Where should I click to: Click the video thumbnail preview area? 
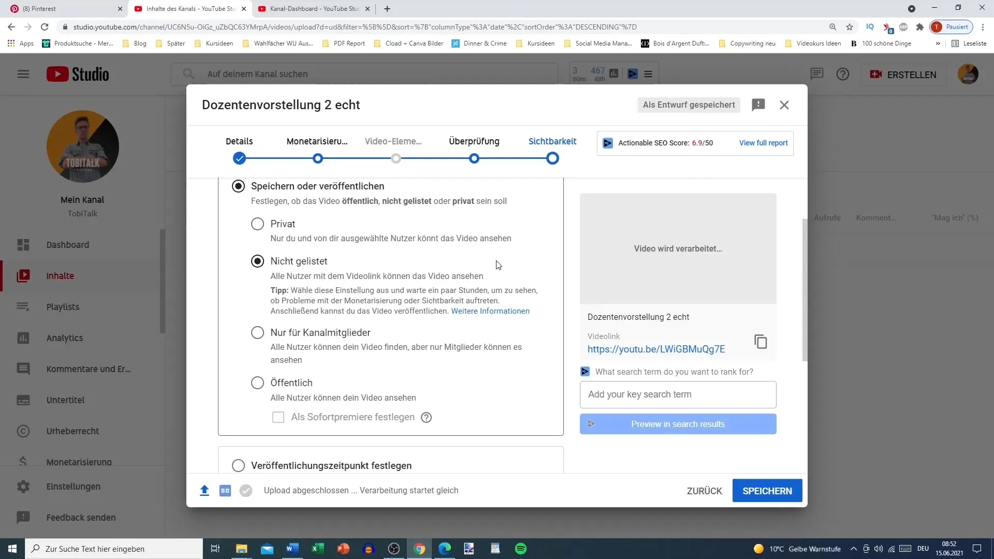point(678,248)
